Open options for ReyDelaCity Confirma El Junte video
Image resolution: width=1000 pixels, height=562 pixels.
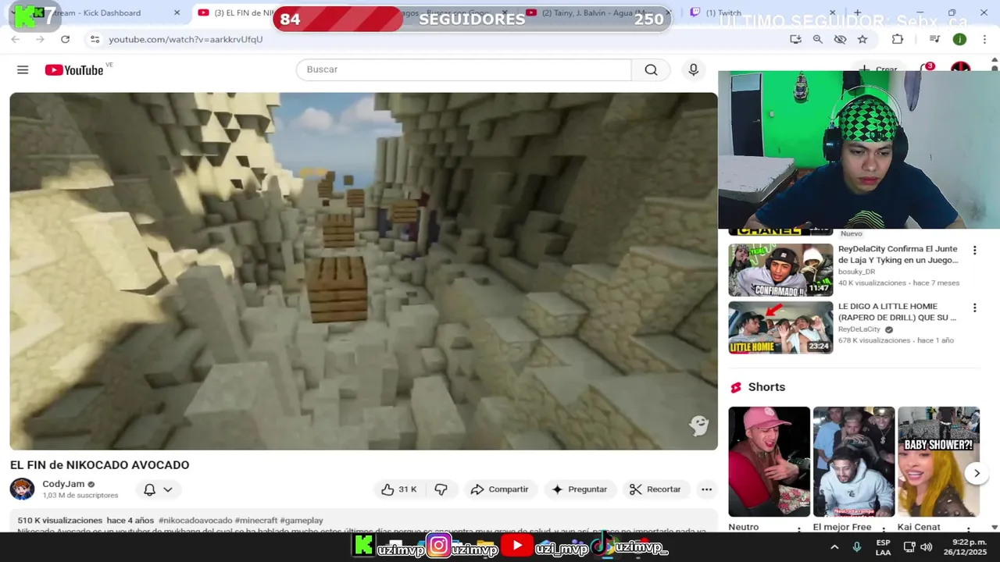pyautogui.click(x=974, y=251)
